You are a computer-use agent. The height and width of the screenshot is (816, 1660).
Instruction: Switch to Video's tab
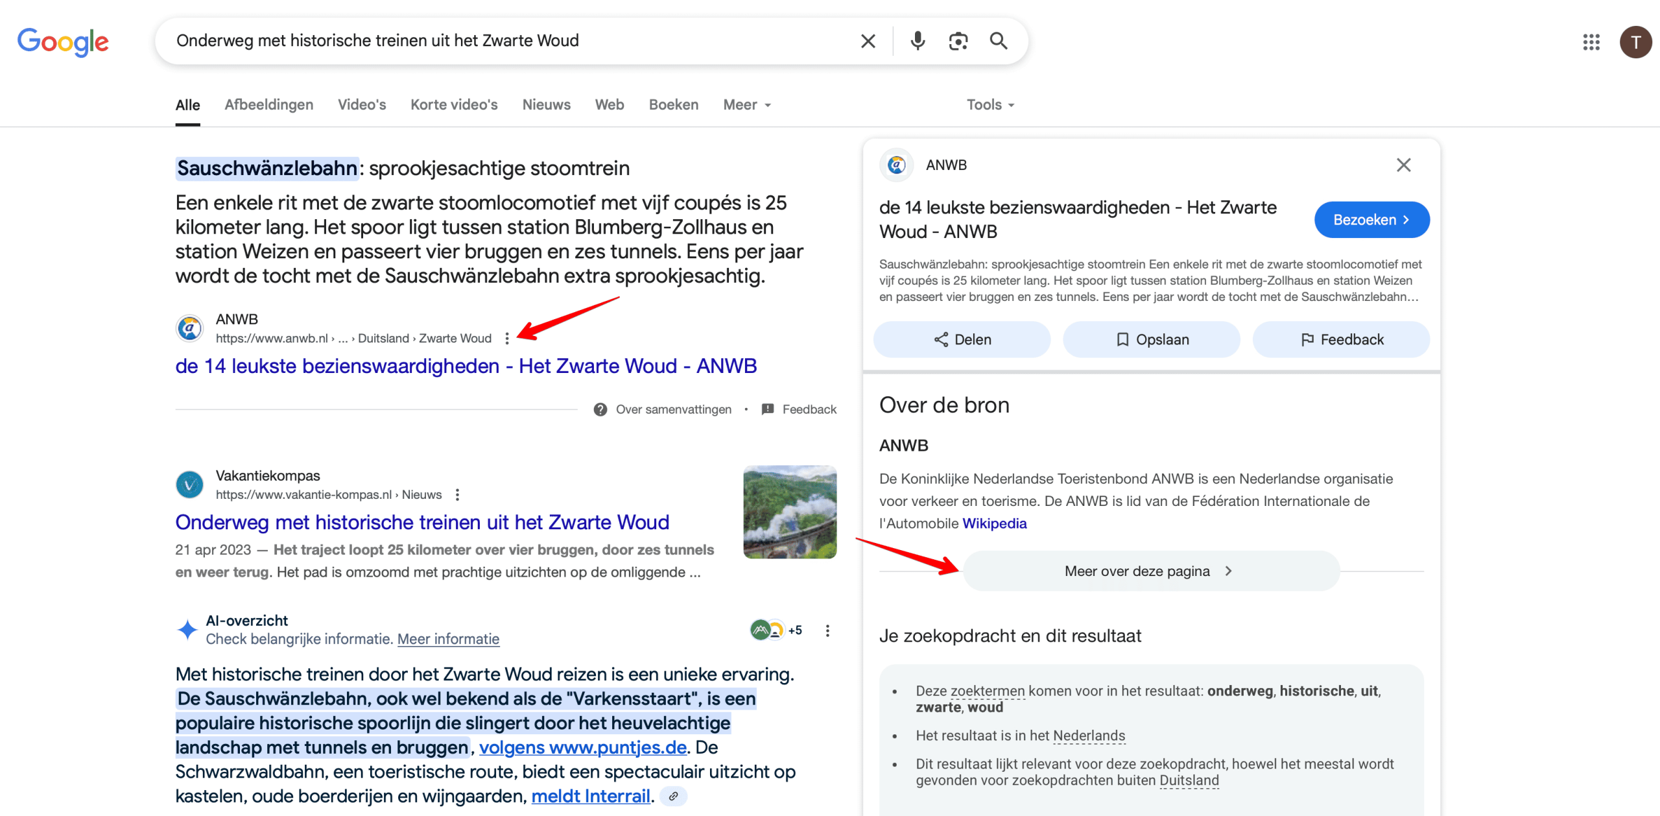click(x=361, y=104)
